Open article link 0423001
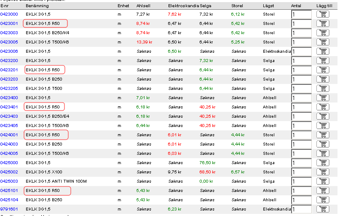 point(9,24)
